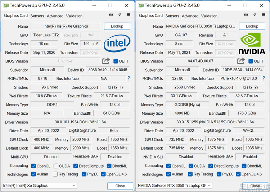Screen dimensions: 270x192
Task: Click the screenshot camera icon in Intel window
Action: 111,15
